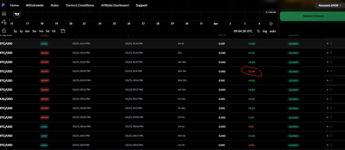Set chart range to 6m
This screenshot has width=345, height=150.
(x=27, y=31)
